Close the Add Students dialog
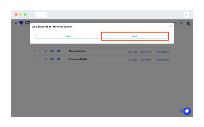This screenshot has height=127, width=204. (x=171, y=26)
